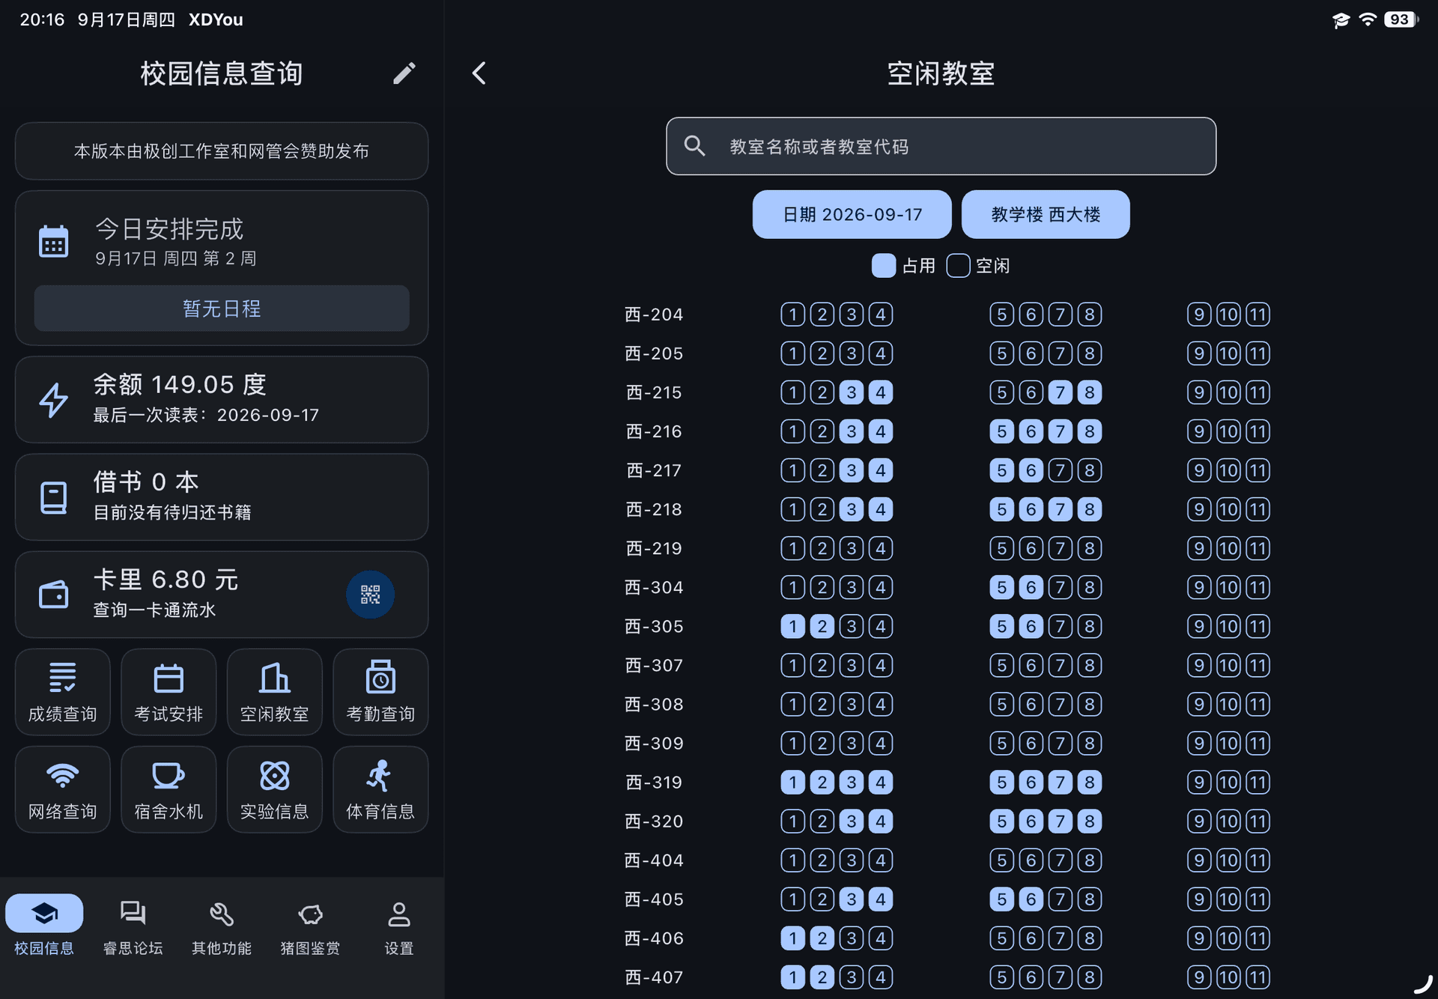1438x999 pixels.
Task: Click the battery 93 indicator
Action: pyautogui.click(x=1401, y=19)
